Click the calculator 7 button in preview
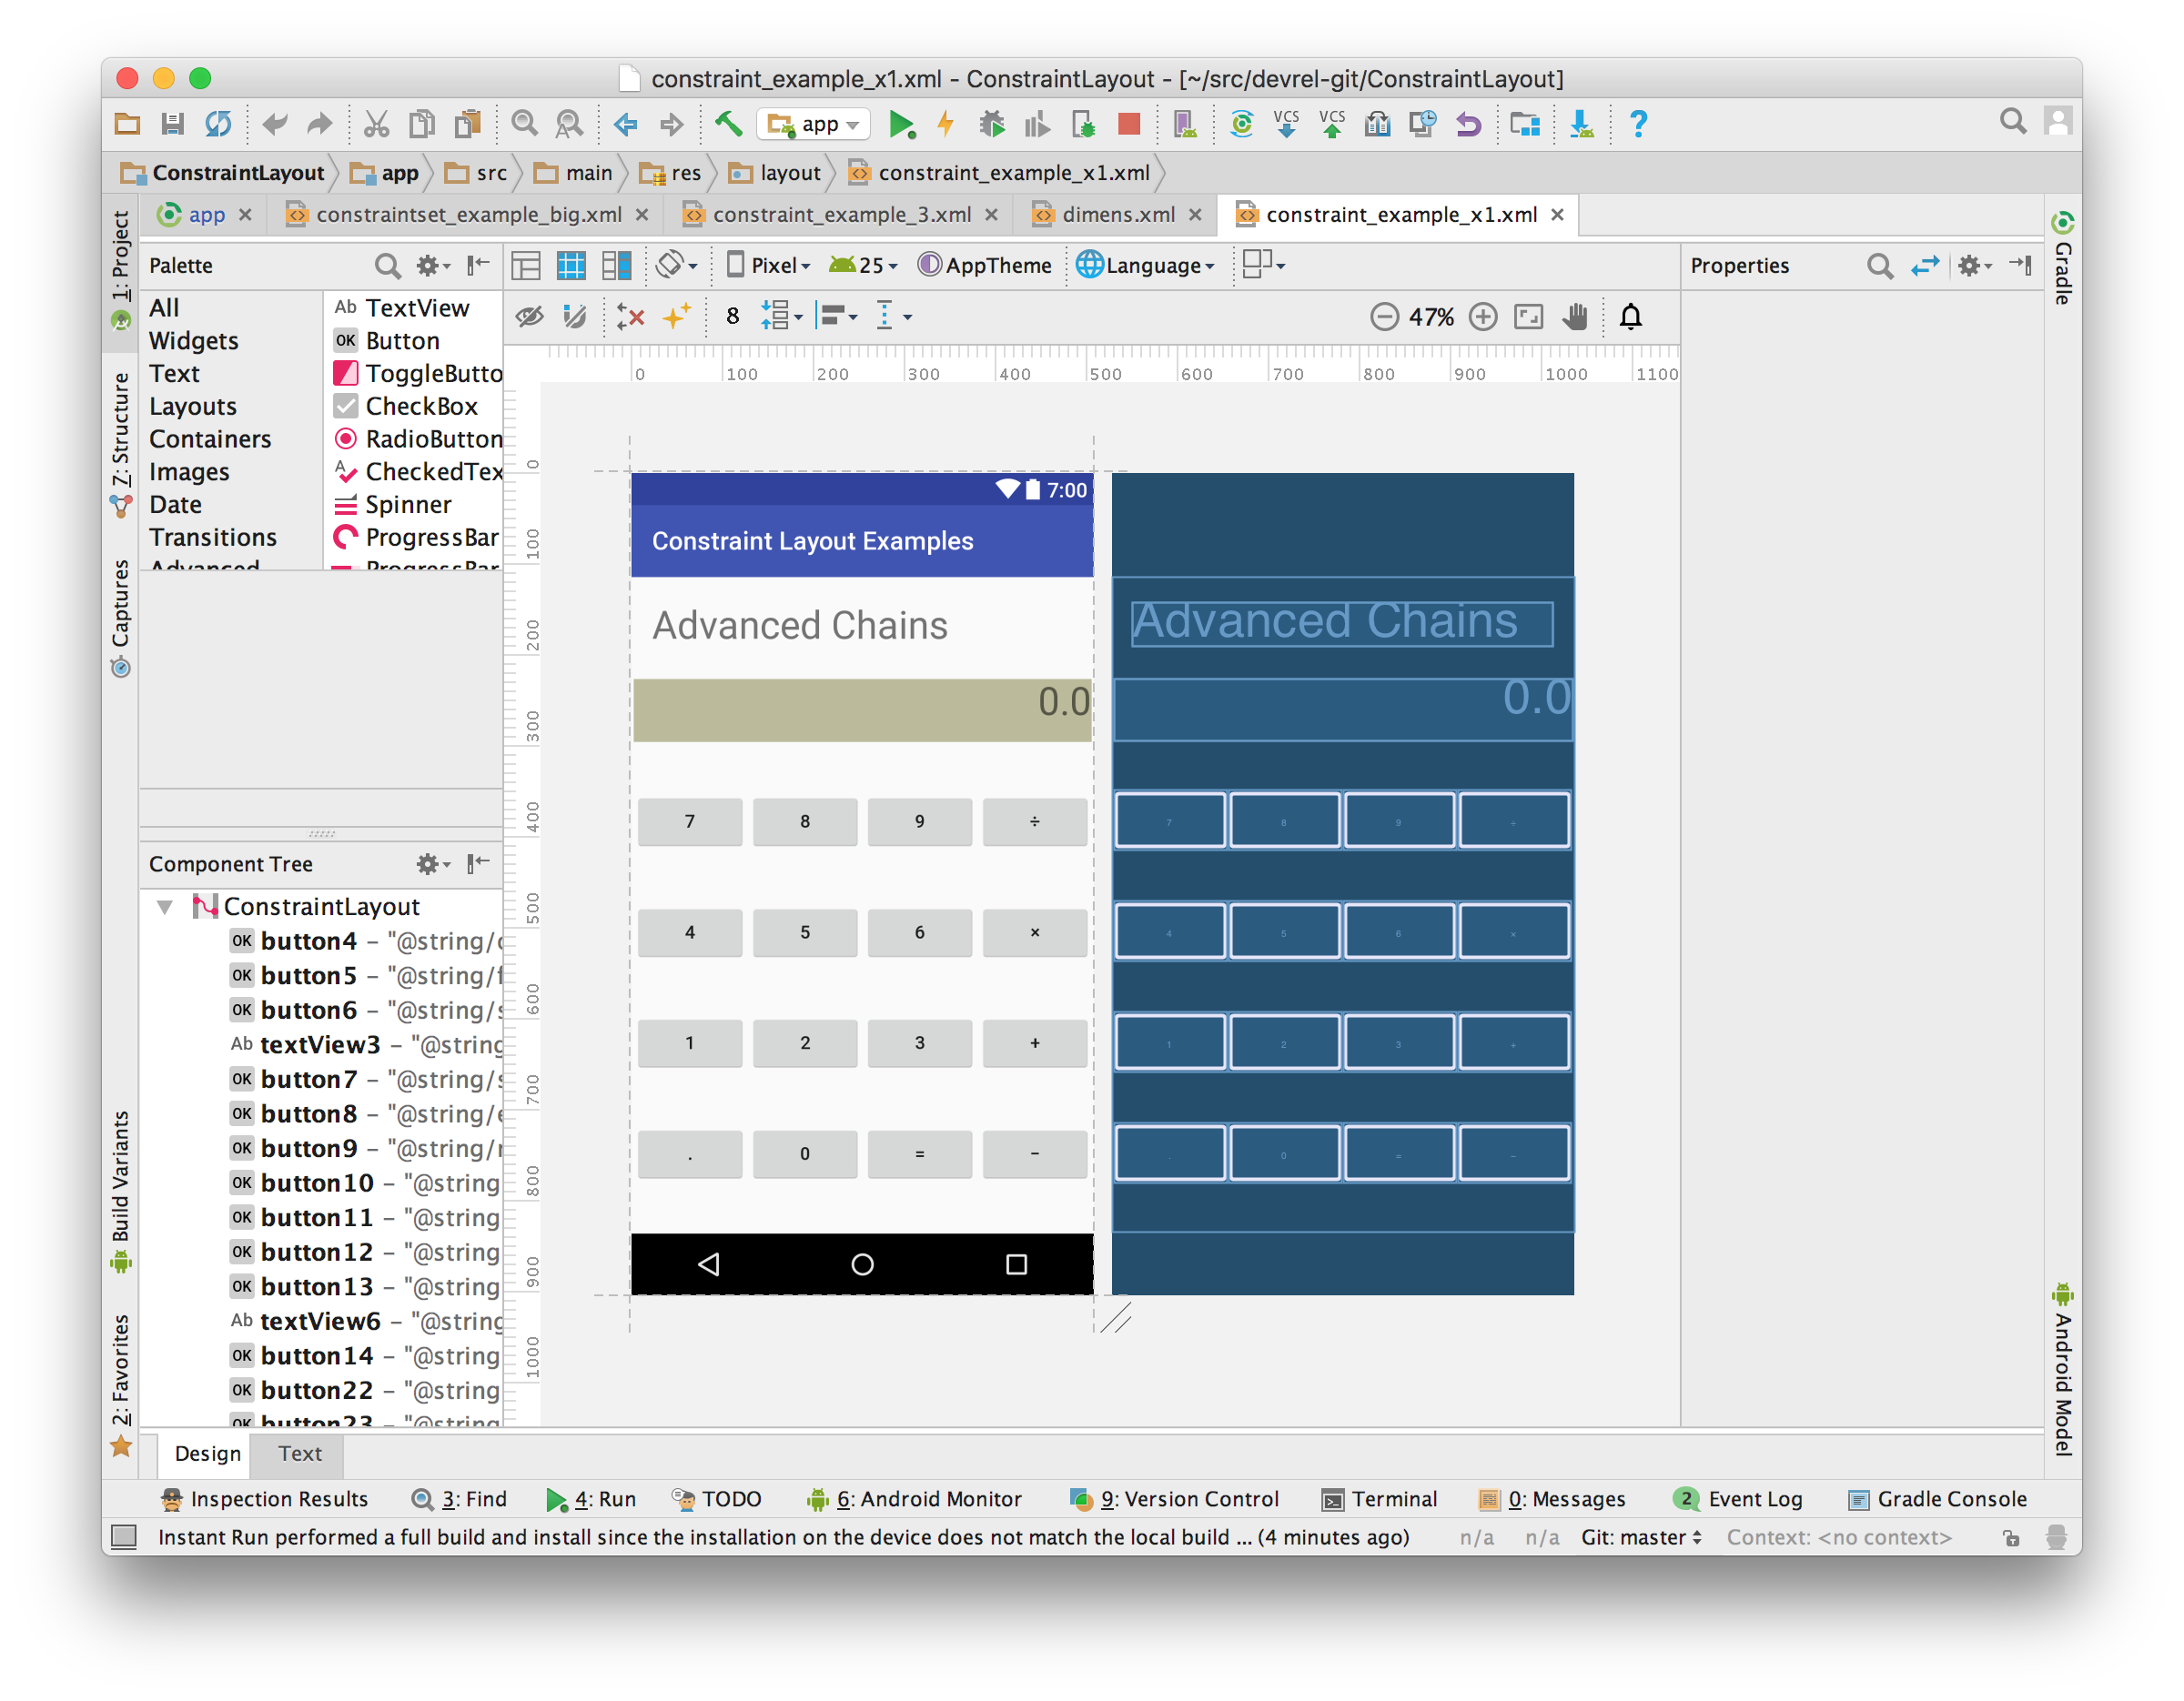The image size is (2184, 1701). tap(690, 821)
